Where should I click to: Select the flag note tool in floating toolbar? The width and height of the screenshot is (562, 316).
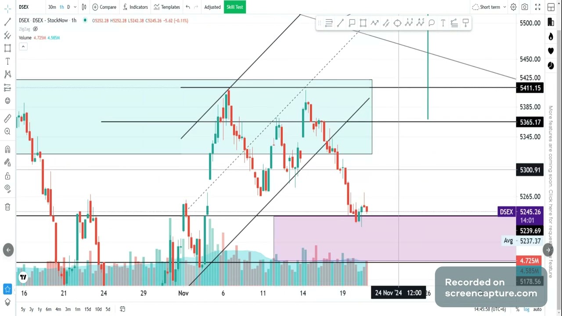[x=352, y=23]
